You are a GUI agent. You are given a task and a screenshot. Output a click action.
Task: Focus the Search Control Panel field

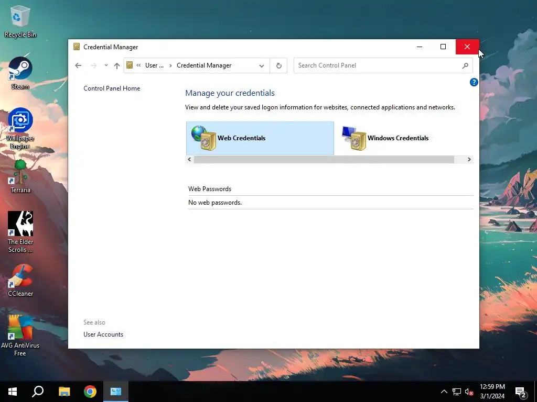(x=383, y=65)
